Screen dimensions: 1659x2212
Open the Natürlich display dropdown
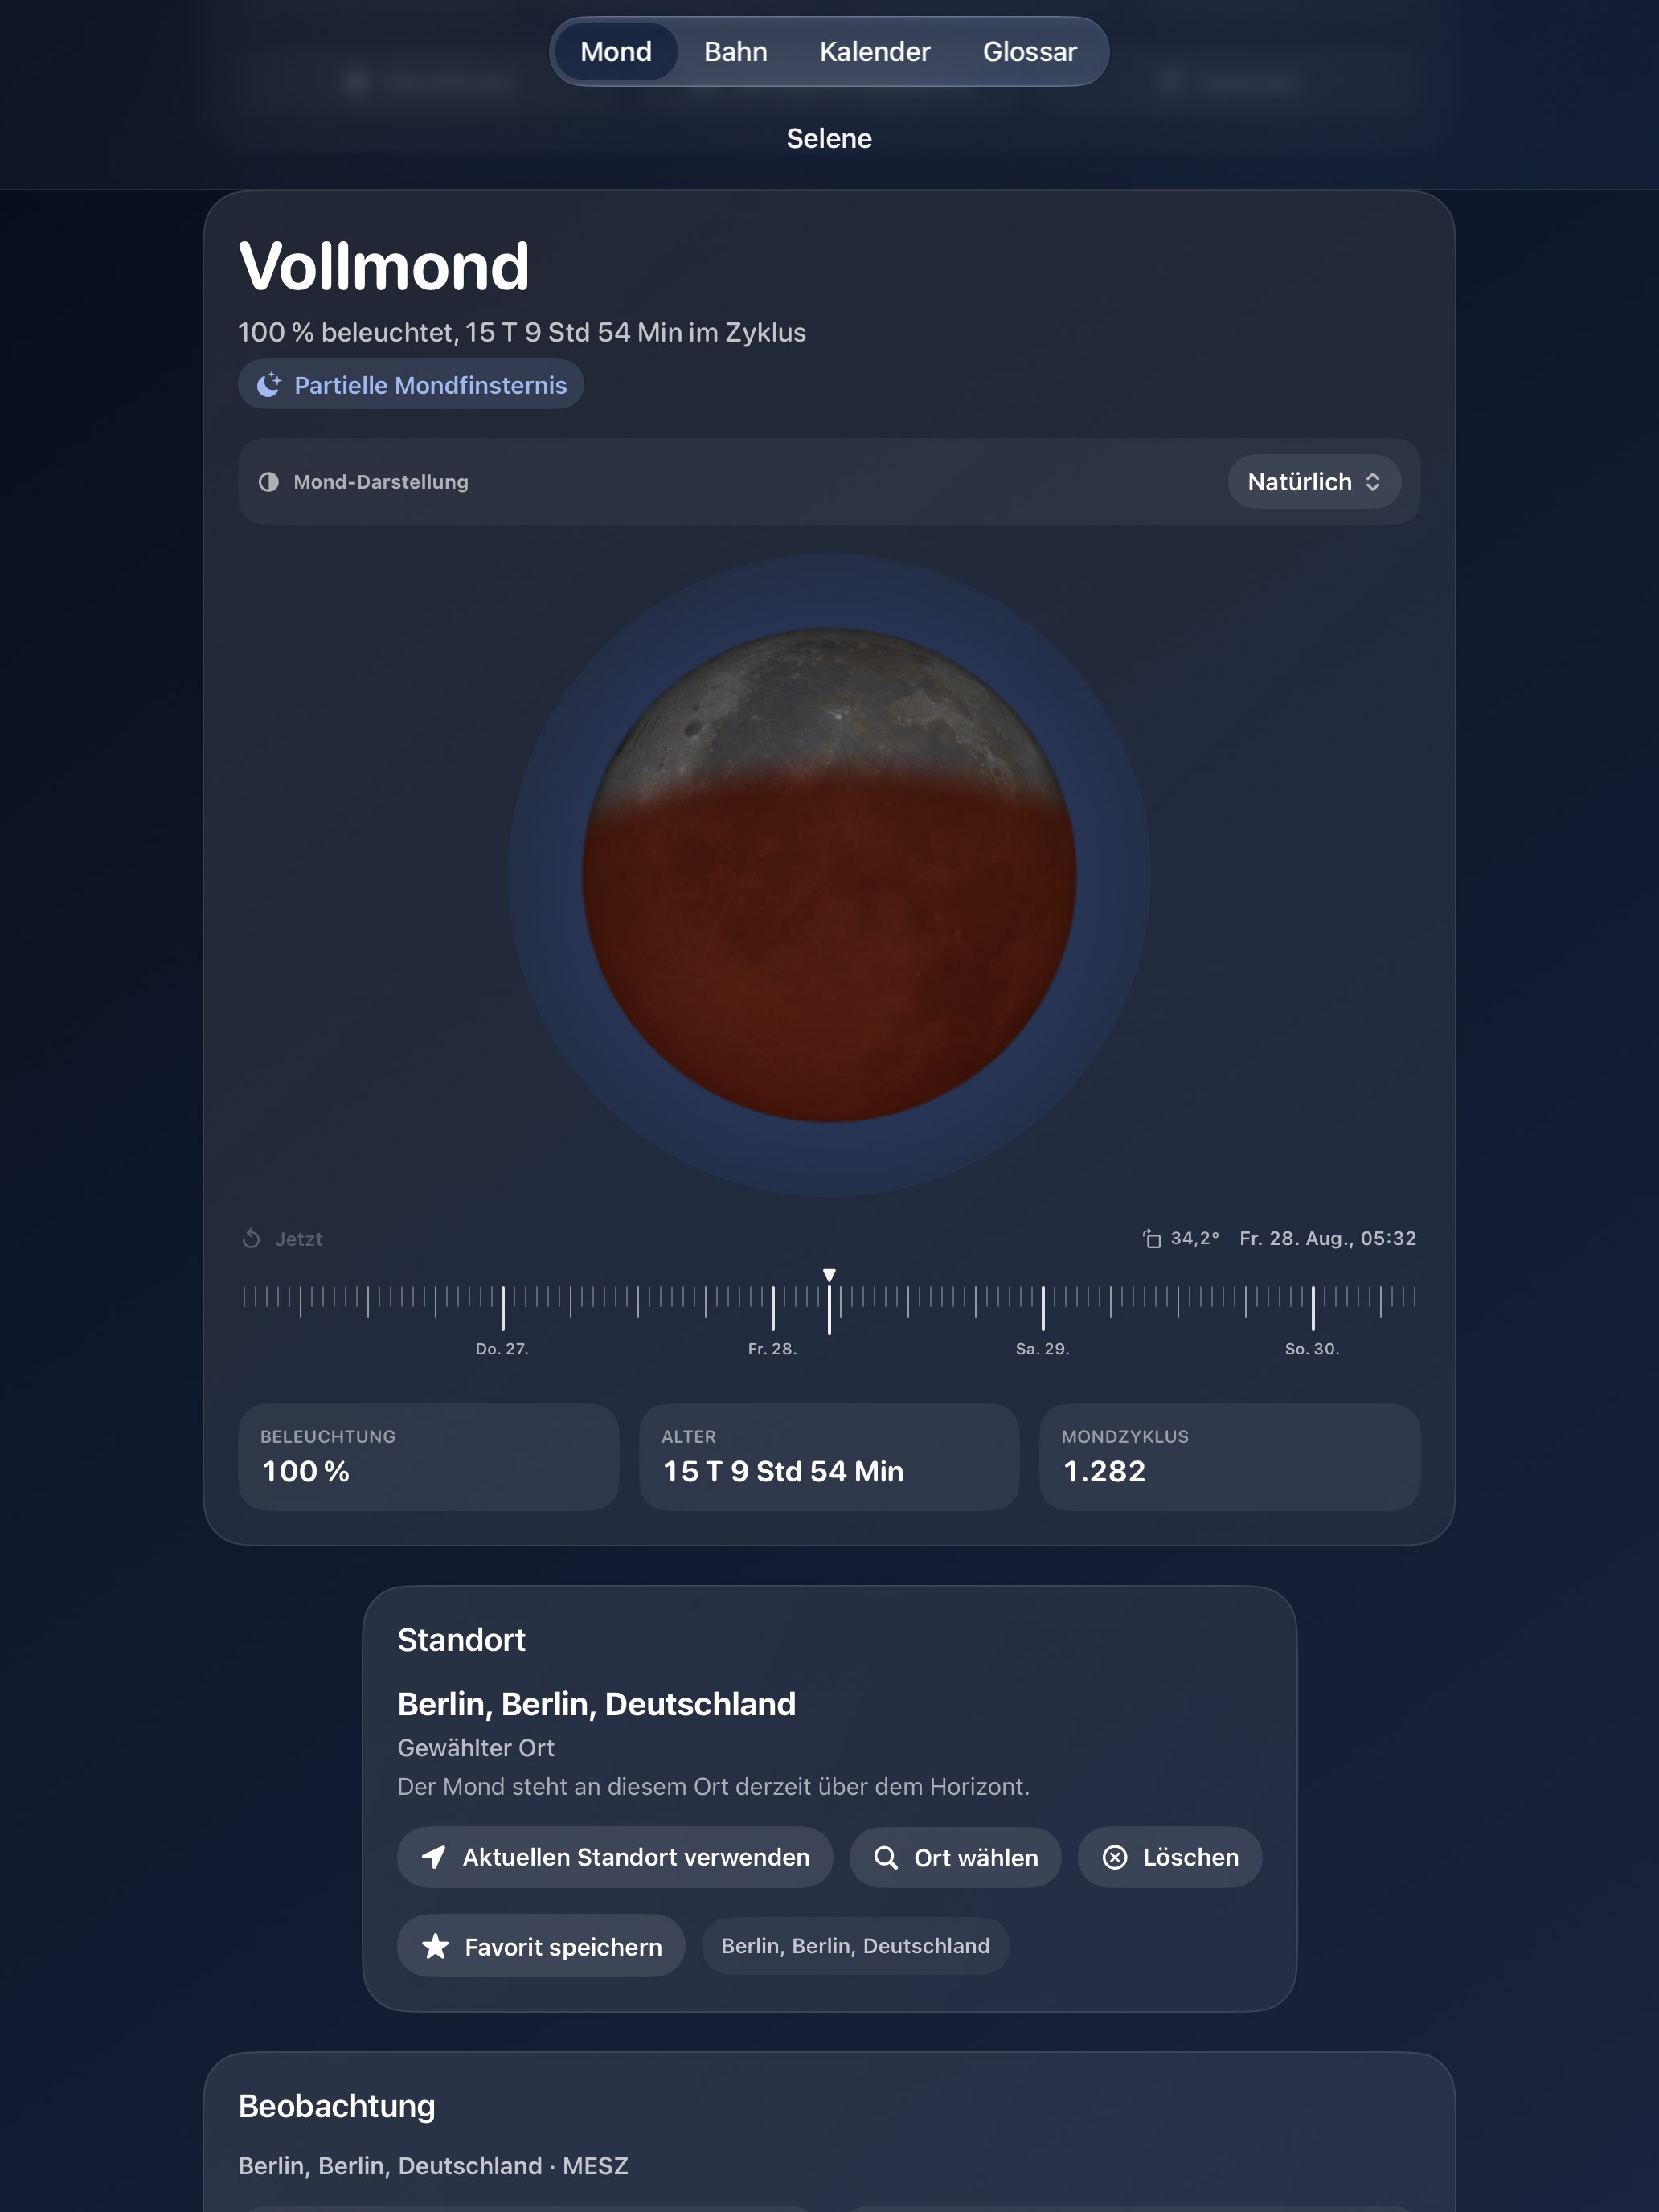click(1313, 482)
